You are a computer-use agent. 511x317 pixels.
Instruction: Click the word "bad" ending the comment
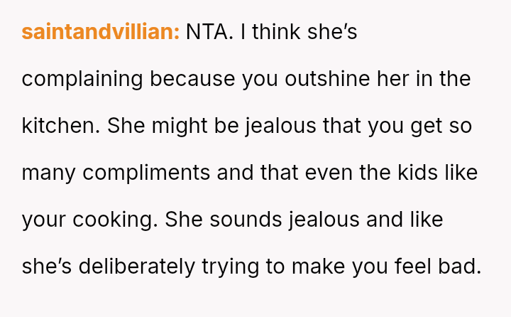pyautogui.click(x=463, y=267)
